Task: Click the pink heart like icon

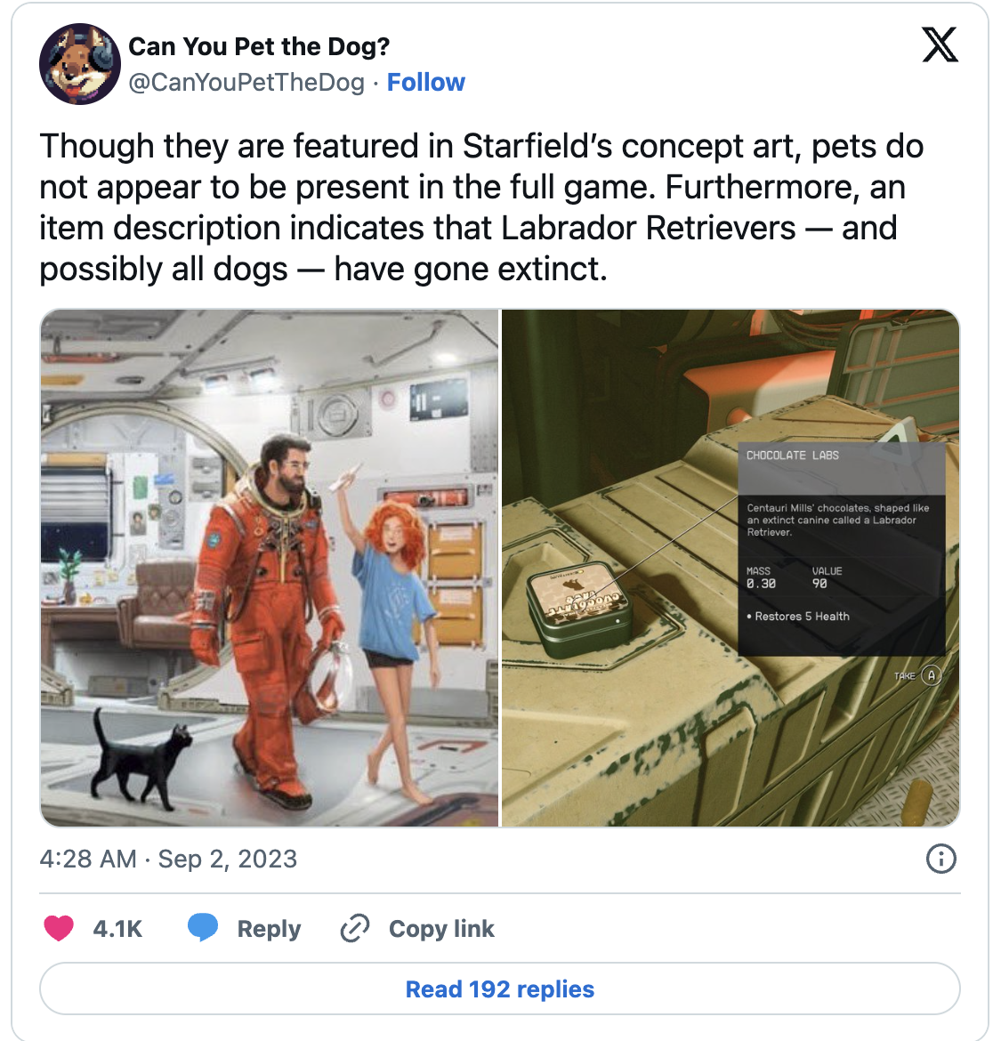Action: tap(59, 928)
